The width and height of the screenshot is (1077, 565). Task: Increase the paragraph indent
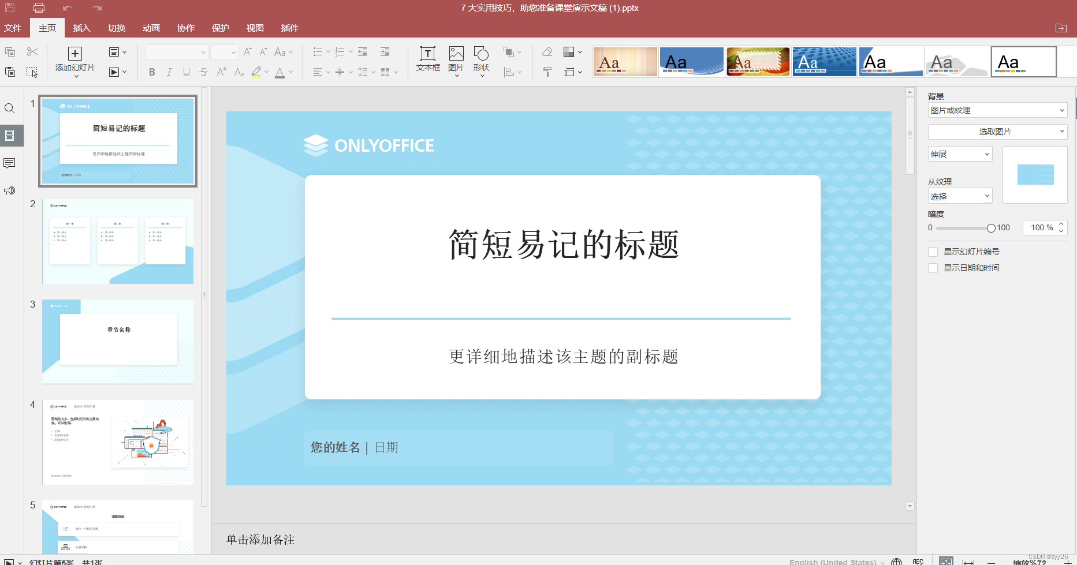[385, 52]
